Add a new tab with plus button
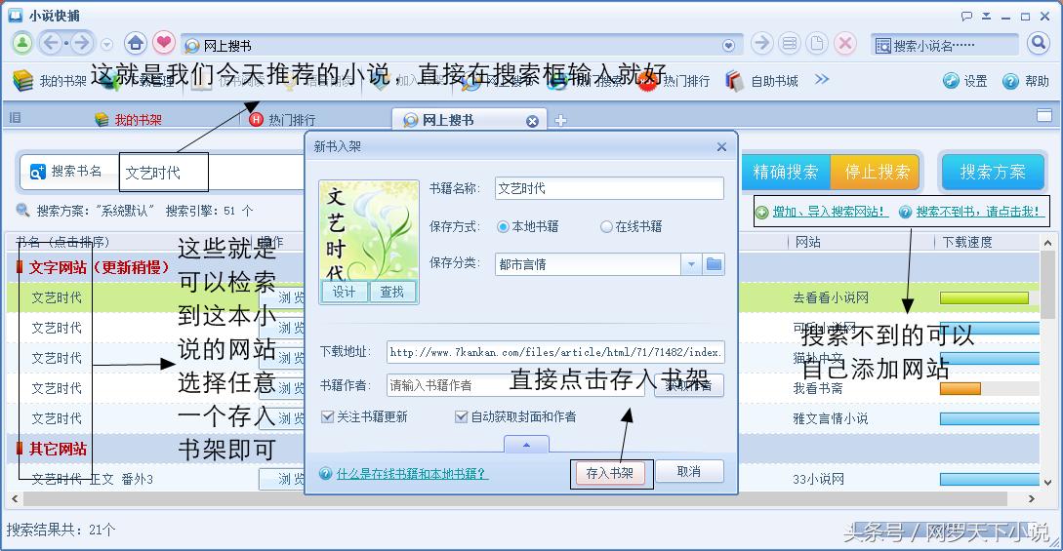Image resolution: width=1063 pixels, height=551 pixels. (560, 121)
